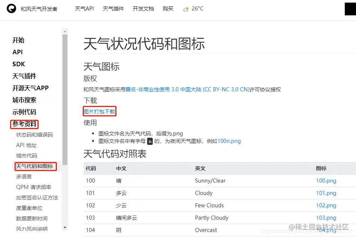Screen dimensions: 356x238
Task: Click the 英文 column header
Action: (x=200, y=168)
